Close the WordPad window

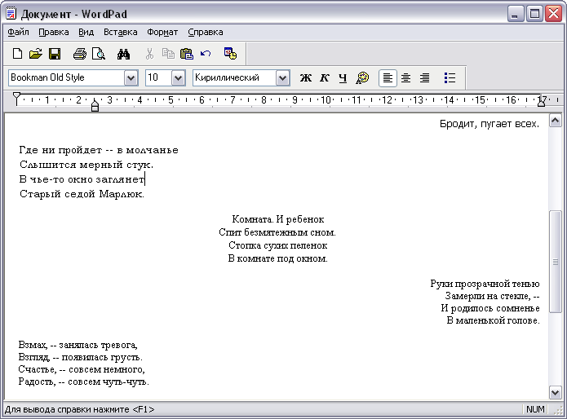click(x=554, y=14)
